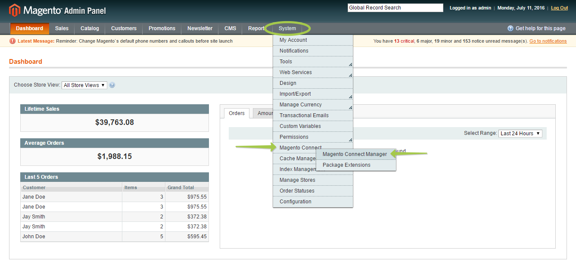Click the Grand Total column header

(187, 187)
